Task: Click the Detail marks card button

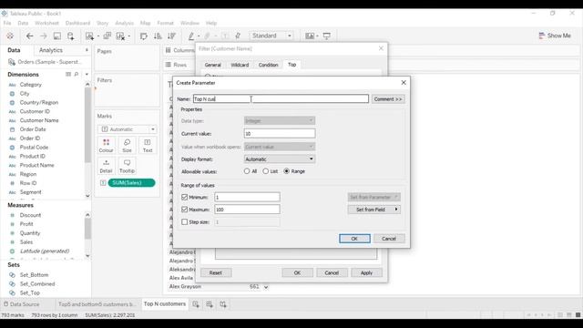Action: point(106,166)
